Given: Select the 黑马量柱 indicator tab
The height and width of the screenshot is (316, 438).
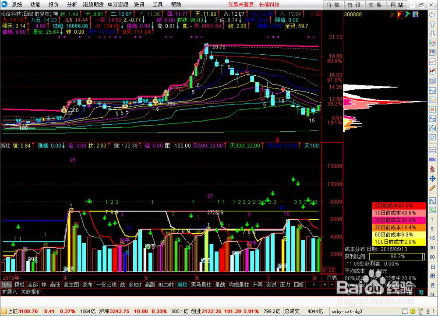Looking at the screenshot, I should coord(201,285).
